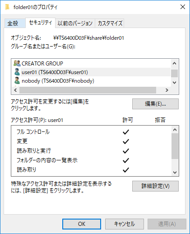Viewport: 190px width, 234px height.
Task: Open the 以前のバージョン tab
Action: point(75,23)
